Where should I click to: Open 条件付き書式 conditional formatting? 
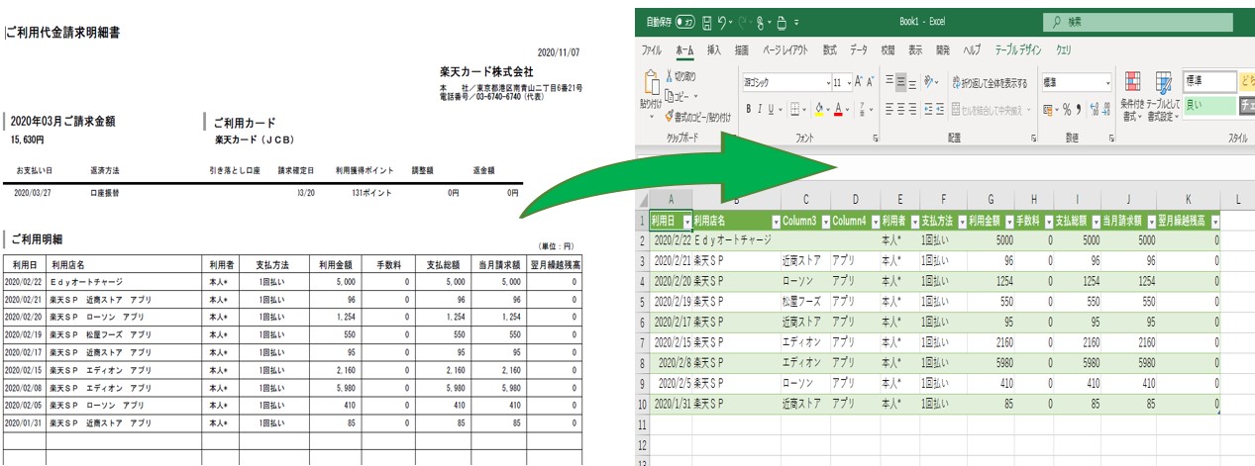pyautogui.click(x=1132, y=97)
